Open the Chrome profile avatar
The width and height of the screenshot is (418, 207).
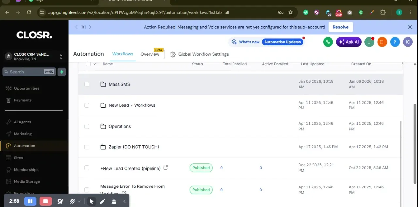pos(399,12)
